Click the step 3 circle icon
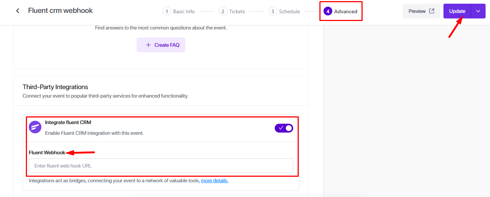The width and height of the screenshot is (490, 197). point(273,11)
